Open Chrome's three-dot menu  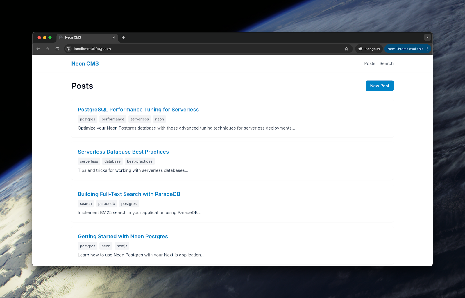coord(427,49)
